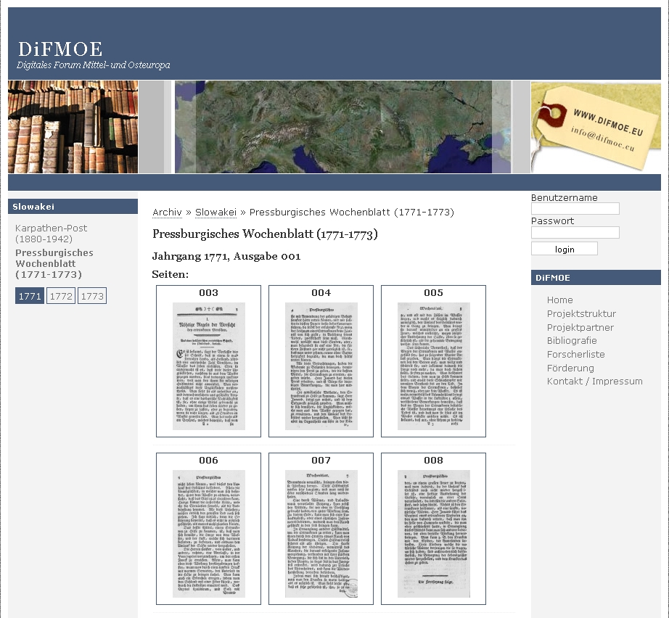669x618 pixels.
Task: Open Bibliografie menu item
Action: point(572,340)
